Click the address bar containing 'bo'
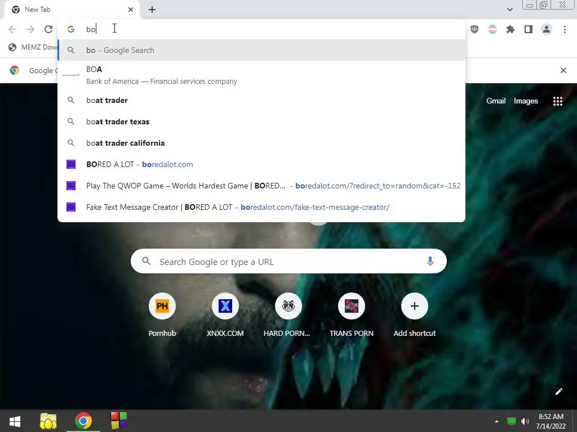The width and height of the screenshot is (577, 432). click(261, 29)
